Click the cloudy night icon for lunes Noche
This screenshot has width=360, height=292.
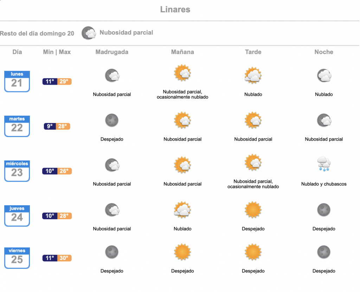click(324, 75)
